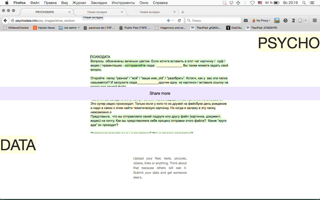Click the Поиск search field
Image resolution: width=320 pixels, height=200 pixels.
pyautogui.click(x=213, y=20)
